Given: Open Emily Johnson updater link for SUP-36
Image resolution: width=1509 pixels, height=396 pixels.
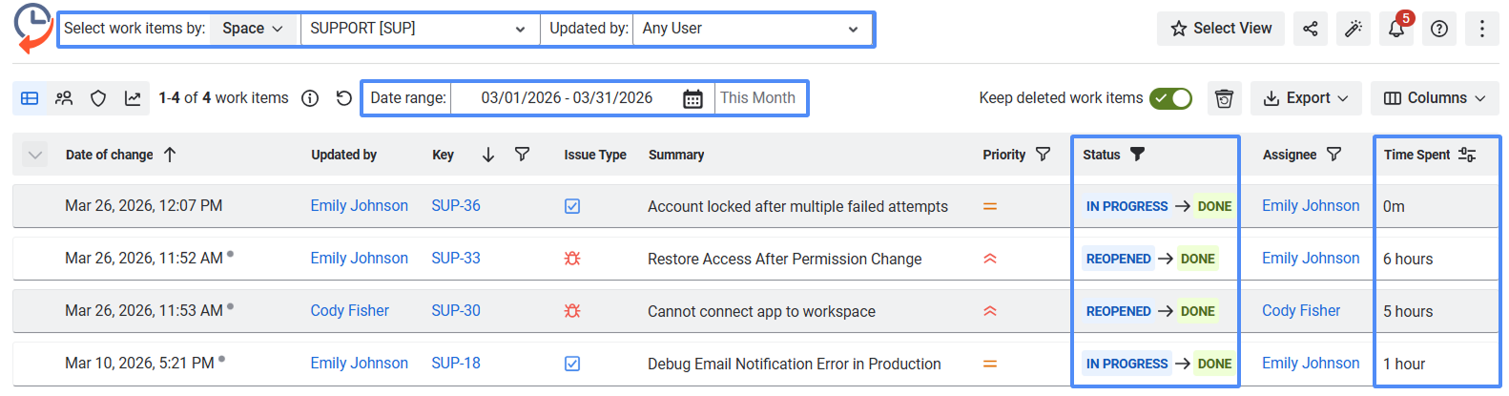Looking at the screenshot, I should [359, 206].
